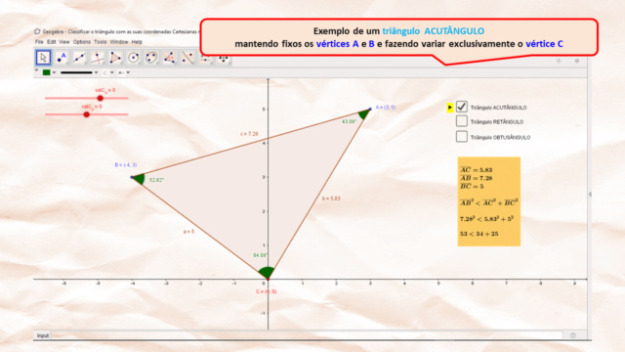625x352 pixels.
Task: Select the Ellipse conic tool
Action: tap(151, 58)
